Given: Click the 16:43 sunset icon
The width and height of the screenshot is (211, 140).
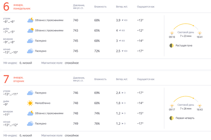Looking at the screenshot, I should [x=199, y=105].
